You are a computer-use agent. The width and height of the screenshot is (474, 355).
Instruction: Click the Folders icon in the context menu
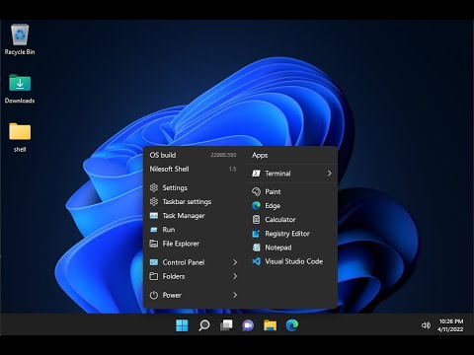tap(154, 276)
